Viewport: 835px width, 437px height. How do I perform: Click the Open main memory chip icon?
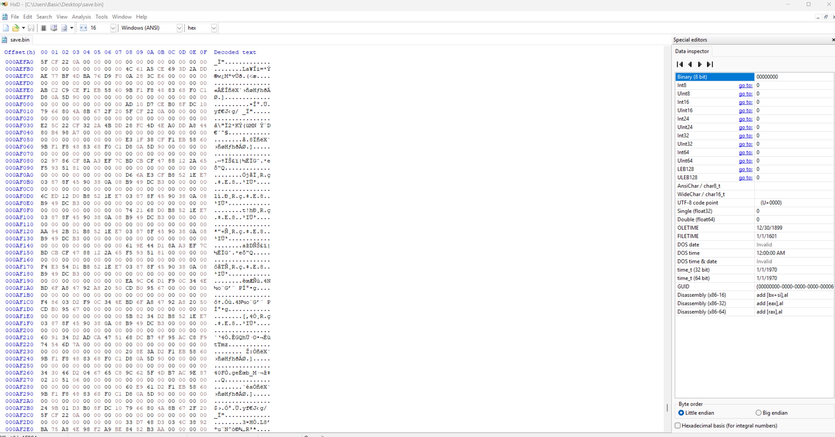point(43,28)
